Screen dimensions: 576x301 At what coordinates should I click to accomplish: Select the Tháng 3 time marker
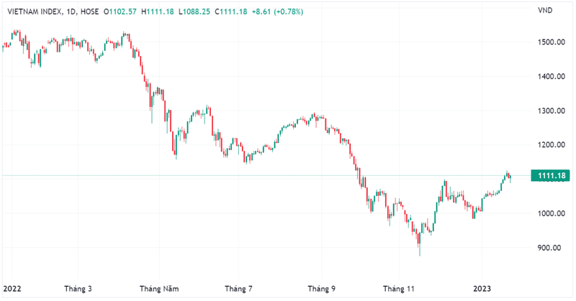pyautogui.click(x=78, y=288)
